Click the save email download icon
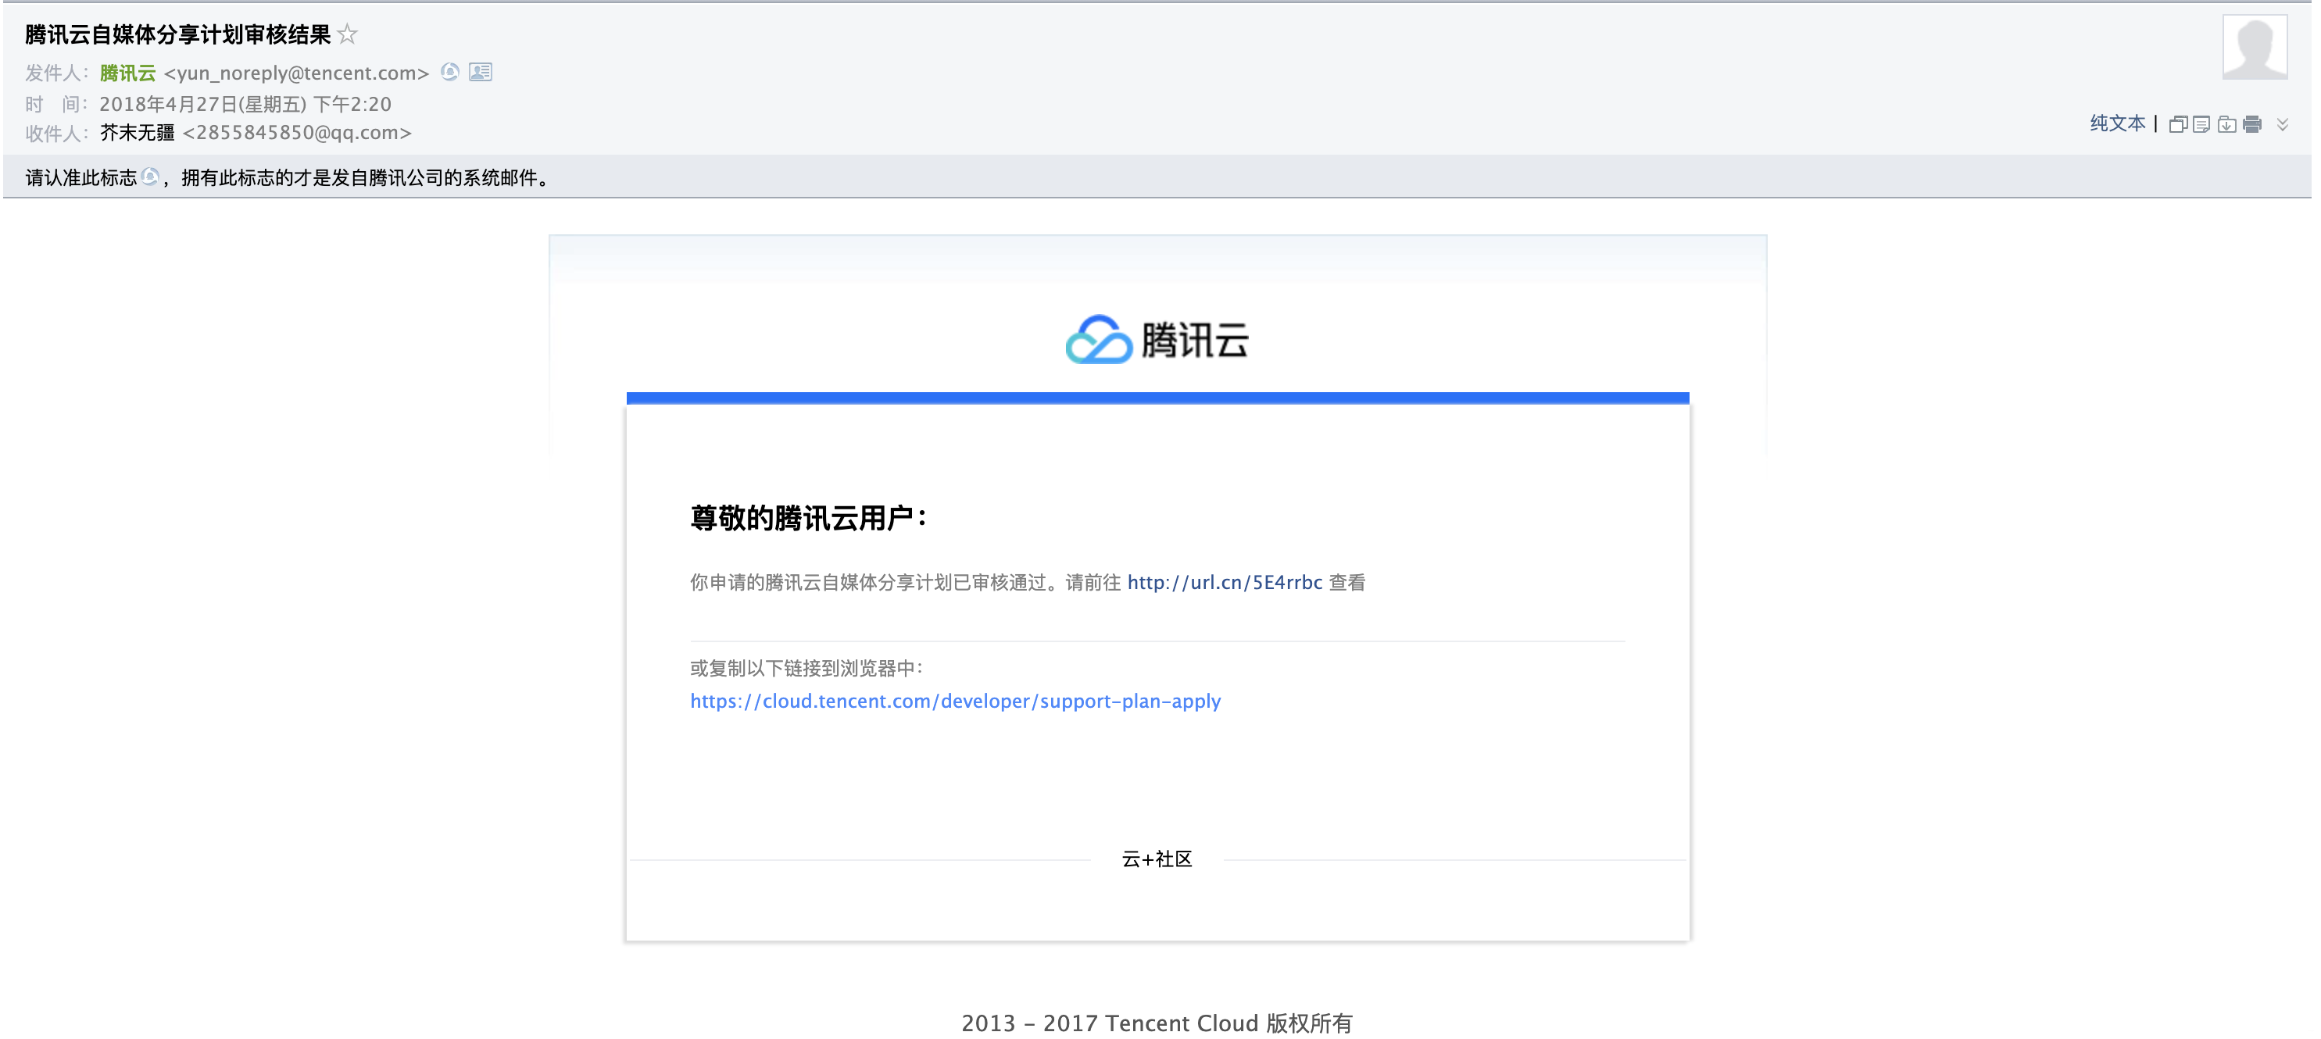 point(2226,124)
